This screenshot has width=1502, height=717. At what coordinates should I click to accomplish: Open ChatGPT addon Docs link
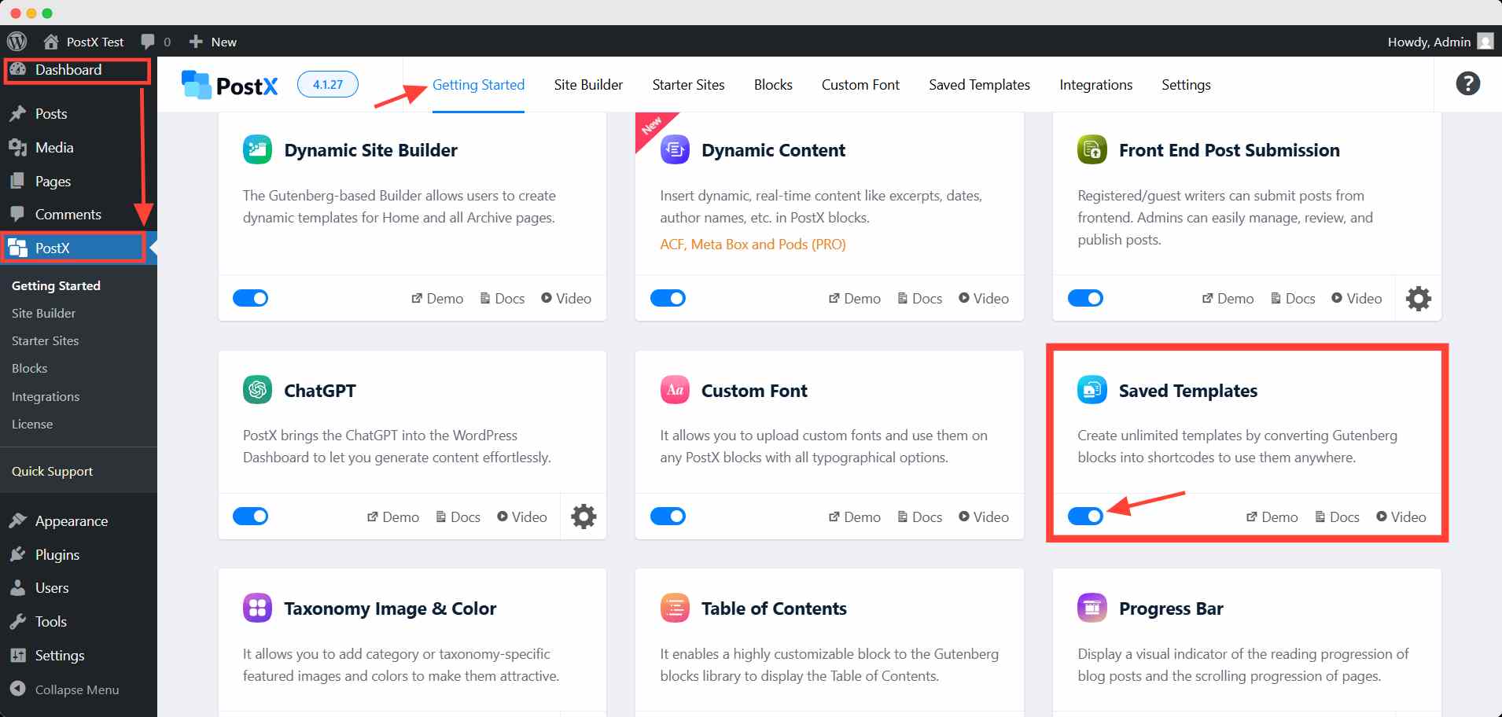458,517
